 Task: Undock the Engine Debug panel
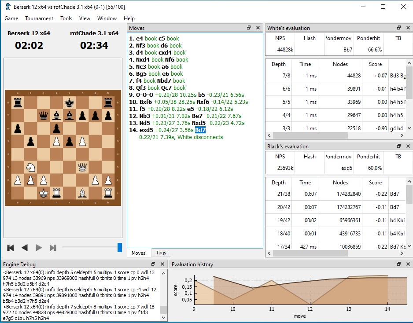pyautogui.click(x=153, y=264)
